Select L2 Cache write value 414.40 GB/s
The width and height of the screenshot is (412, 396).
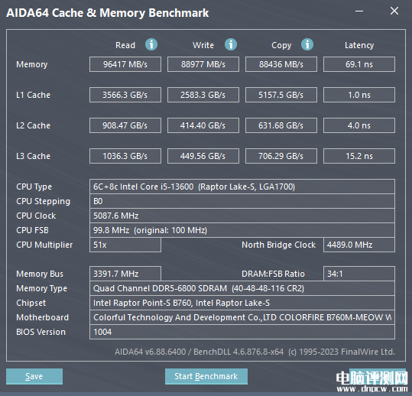203,125
